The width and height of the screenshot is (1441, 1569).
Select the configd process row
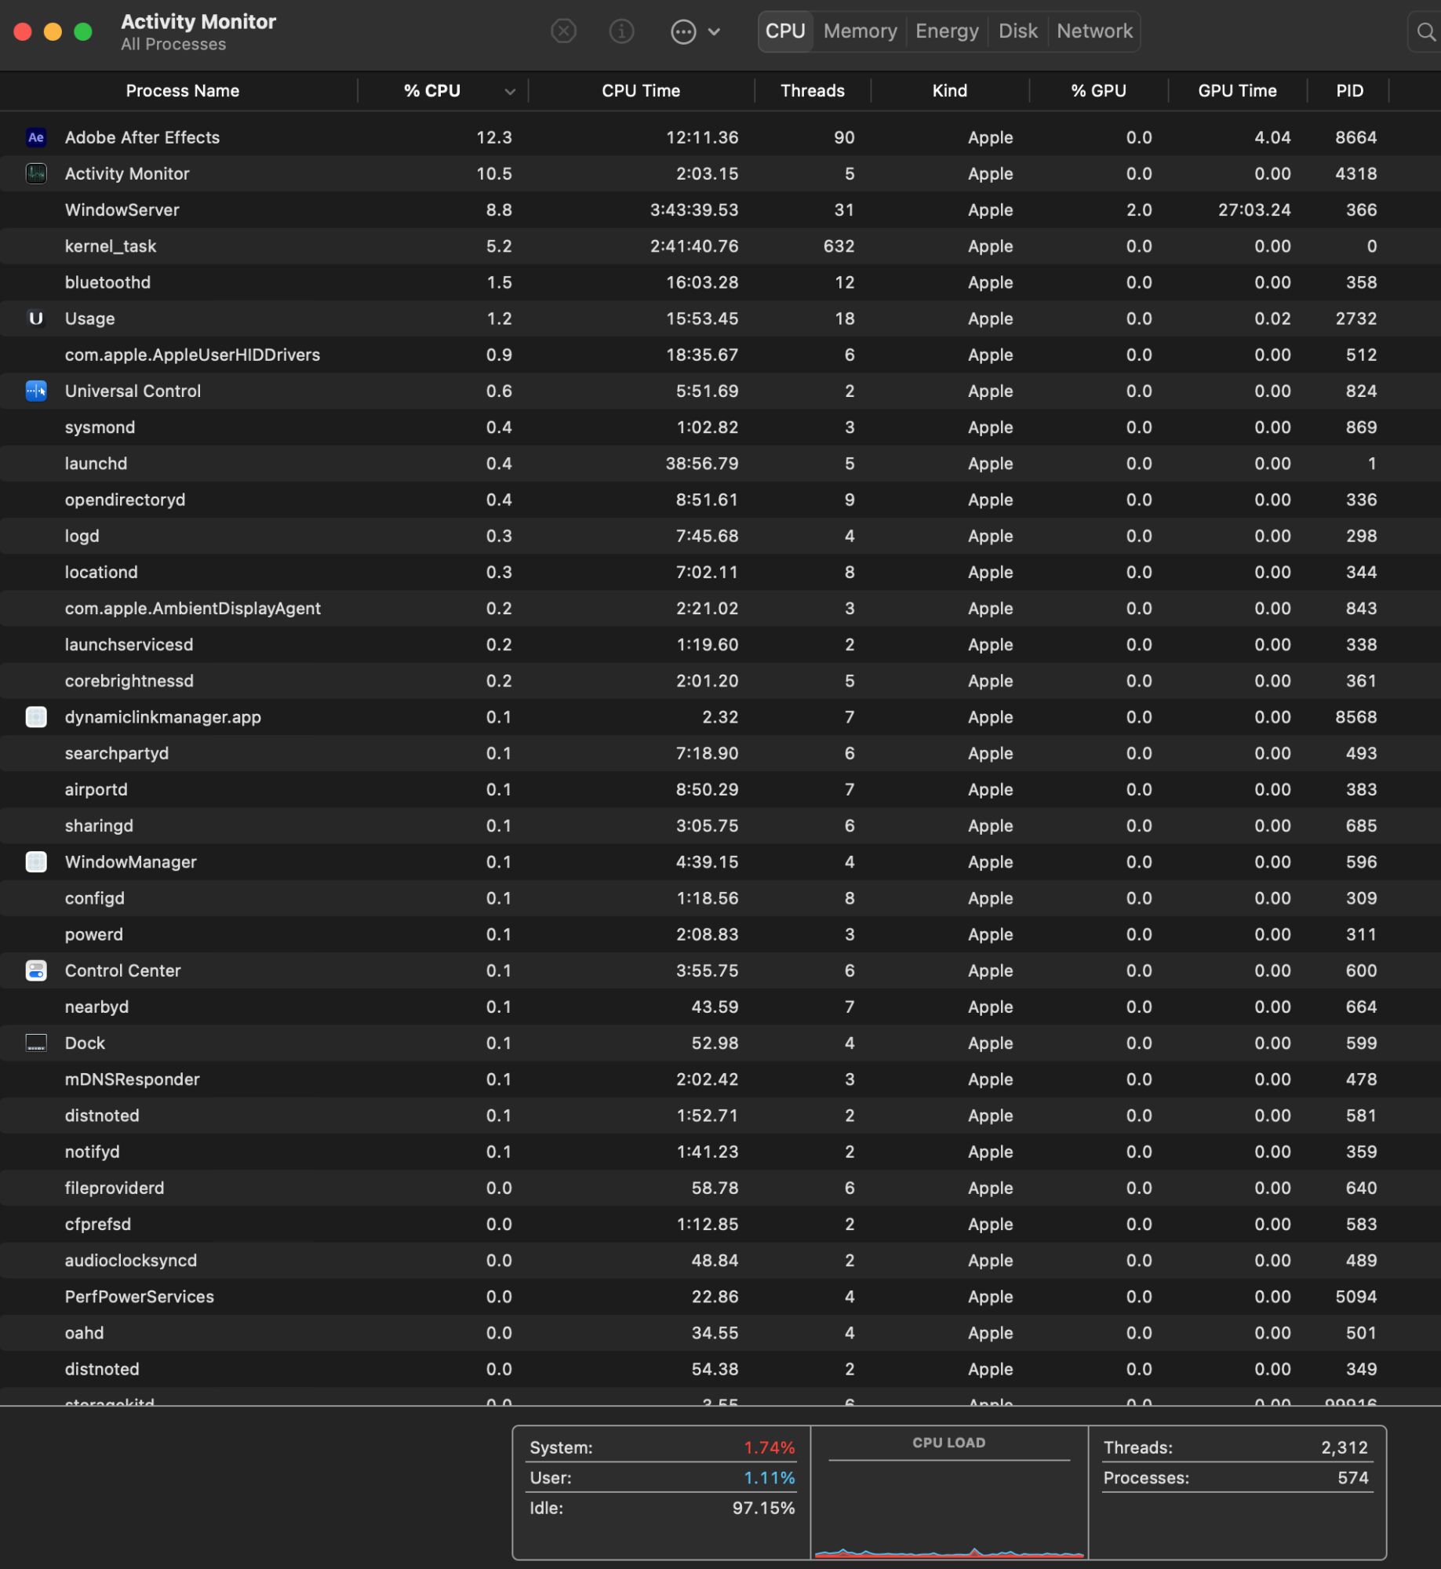point(720,898)
